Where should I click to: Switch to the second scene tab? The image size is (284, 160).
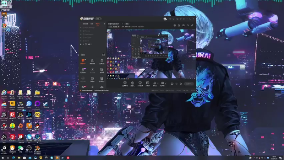click(92, 24)
